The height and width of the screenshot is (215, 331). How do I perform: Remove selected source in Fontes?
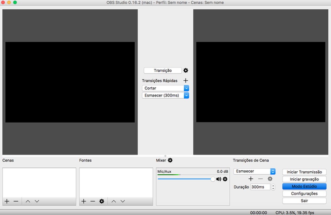coord(93,201)
